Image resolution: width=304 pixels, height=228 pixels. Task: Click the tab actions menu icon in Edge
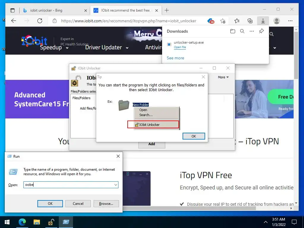[12, 10]
